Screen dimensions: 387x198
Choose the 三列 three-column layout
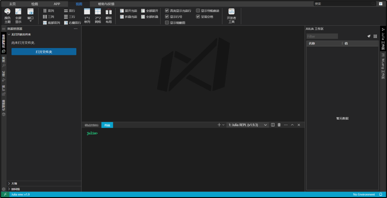[x=49, y=17]
